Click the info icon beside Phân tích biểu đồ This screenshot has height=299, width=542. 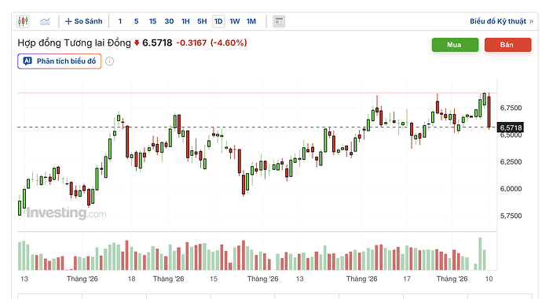109,61
